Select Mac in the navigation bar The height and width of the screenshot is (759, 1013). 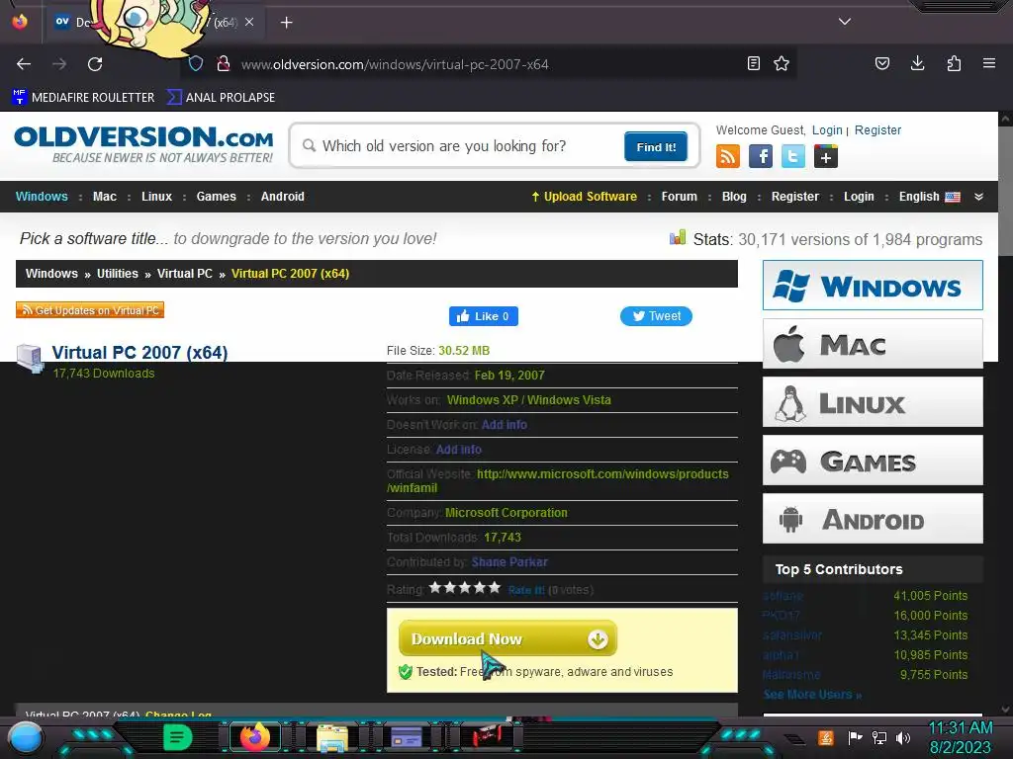click(x=105, y=197)
